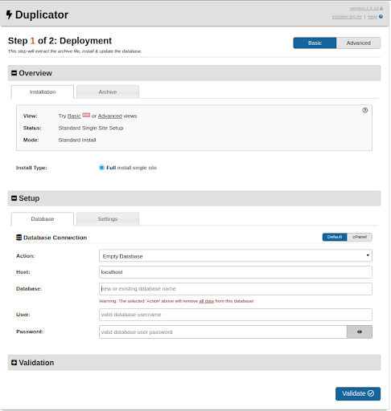Select the Full install single site radio
The width and height of the screenshot is (391, 411).
click(x=101, y=168)
